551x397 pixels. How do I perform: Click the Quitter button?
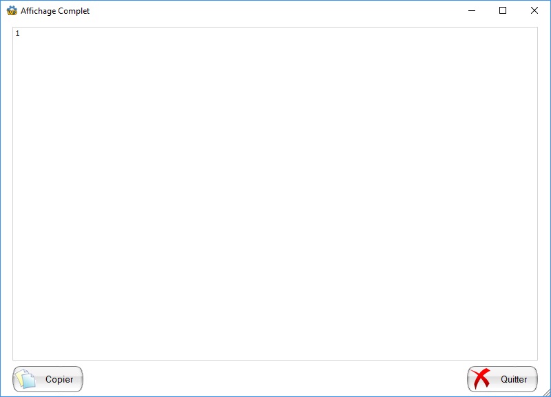click(x=502, y=379)
